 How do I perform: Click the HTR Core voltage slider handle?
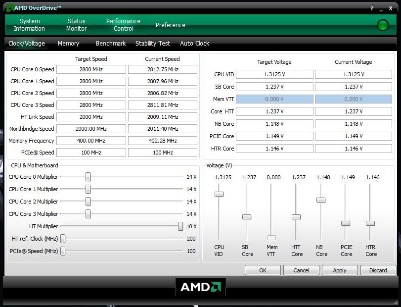click(x=370, y=223)
